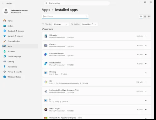The image size is (156, 120).
Task: Click the Media Player app name
Action: (54, 108)
